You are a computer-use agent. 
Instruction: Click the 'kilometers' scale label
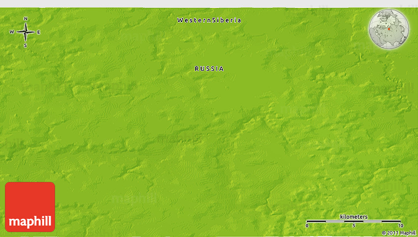click(x=354, y=216)
